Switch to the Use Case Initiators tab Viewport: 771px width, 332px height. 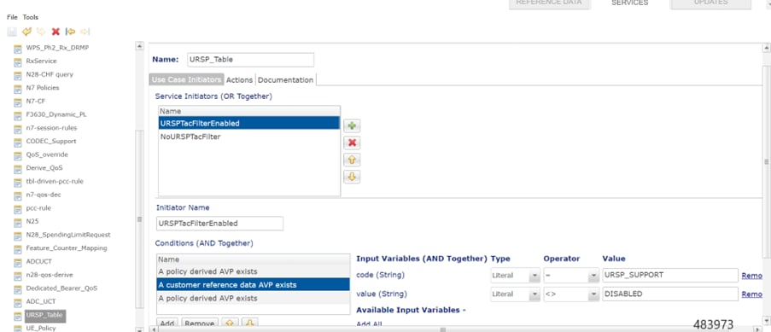[186, 79]
